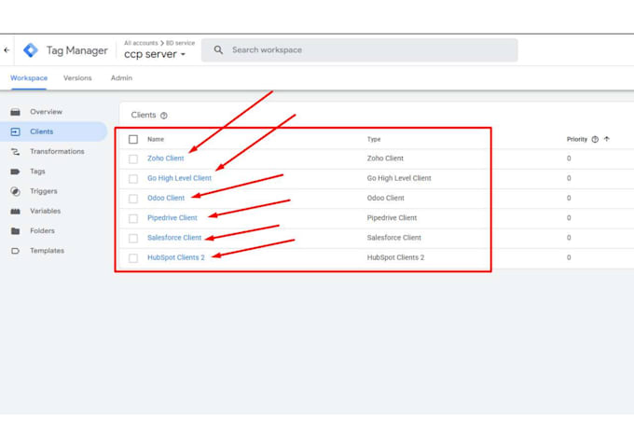Click the Variables sidebar icon
Image resolution: width=634 pixels, height=428 pixels.
tap(15, 211)
